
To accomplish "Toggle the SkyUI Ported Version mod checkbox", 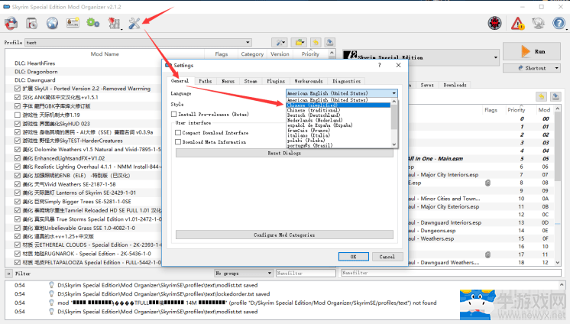I will coord(18,89).
